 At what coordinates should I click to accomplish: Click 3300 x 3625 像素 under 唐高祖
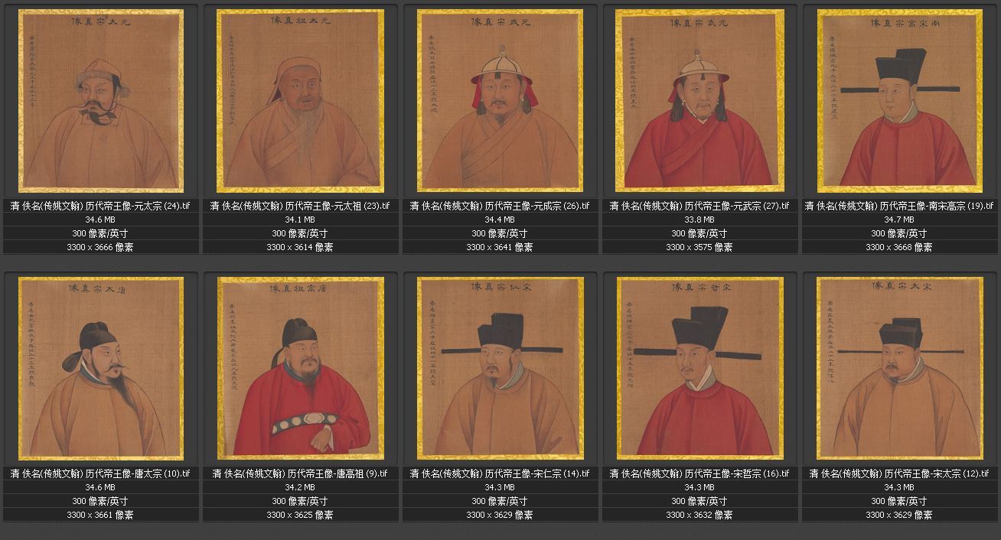coord(301,515)
